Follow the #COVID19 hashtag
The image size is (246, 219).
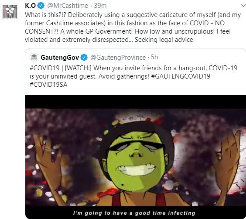point(45,68)
